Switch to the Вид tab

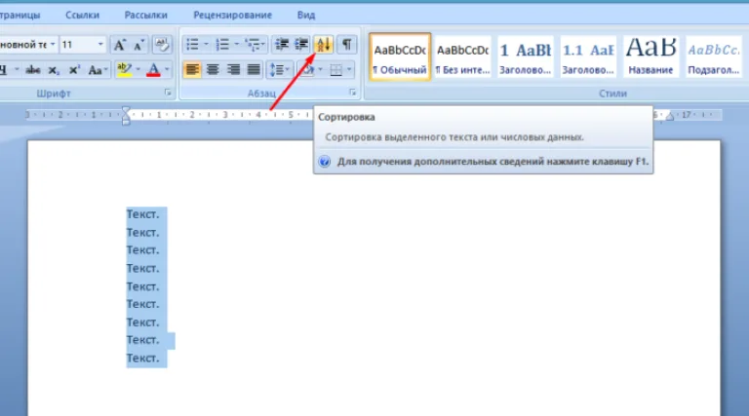(x=306, y=16)
